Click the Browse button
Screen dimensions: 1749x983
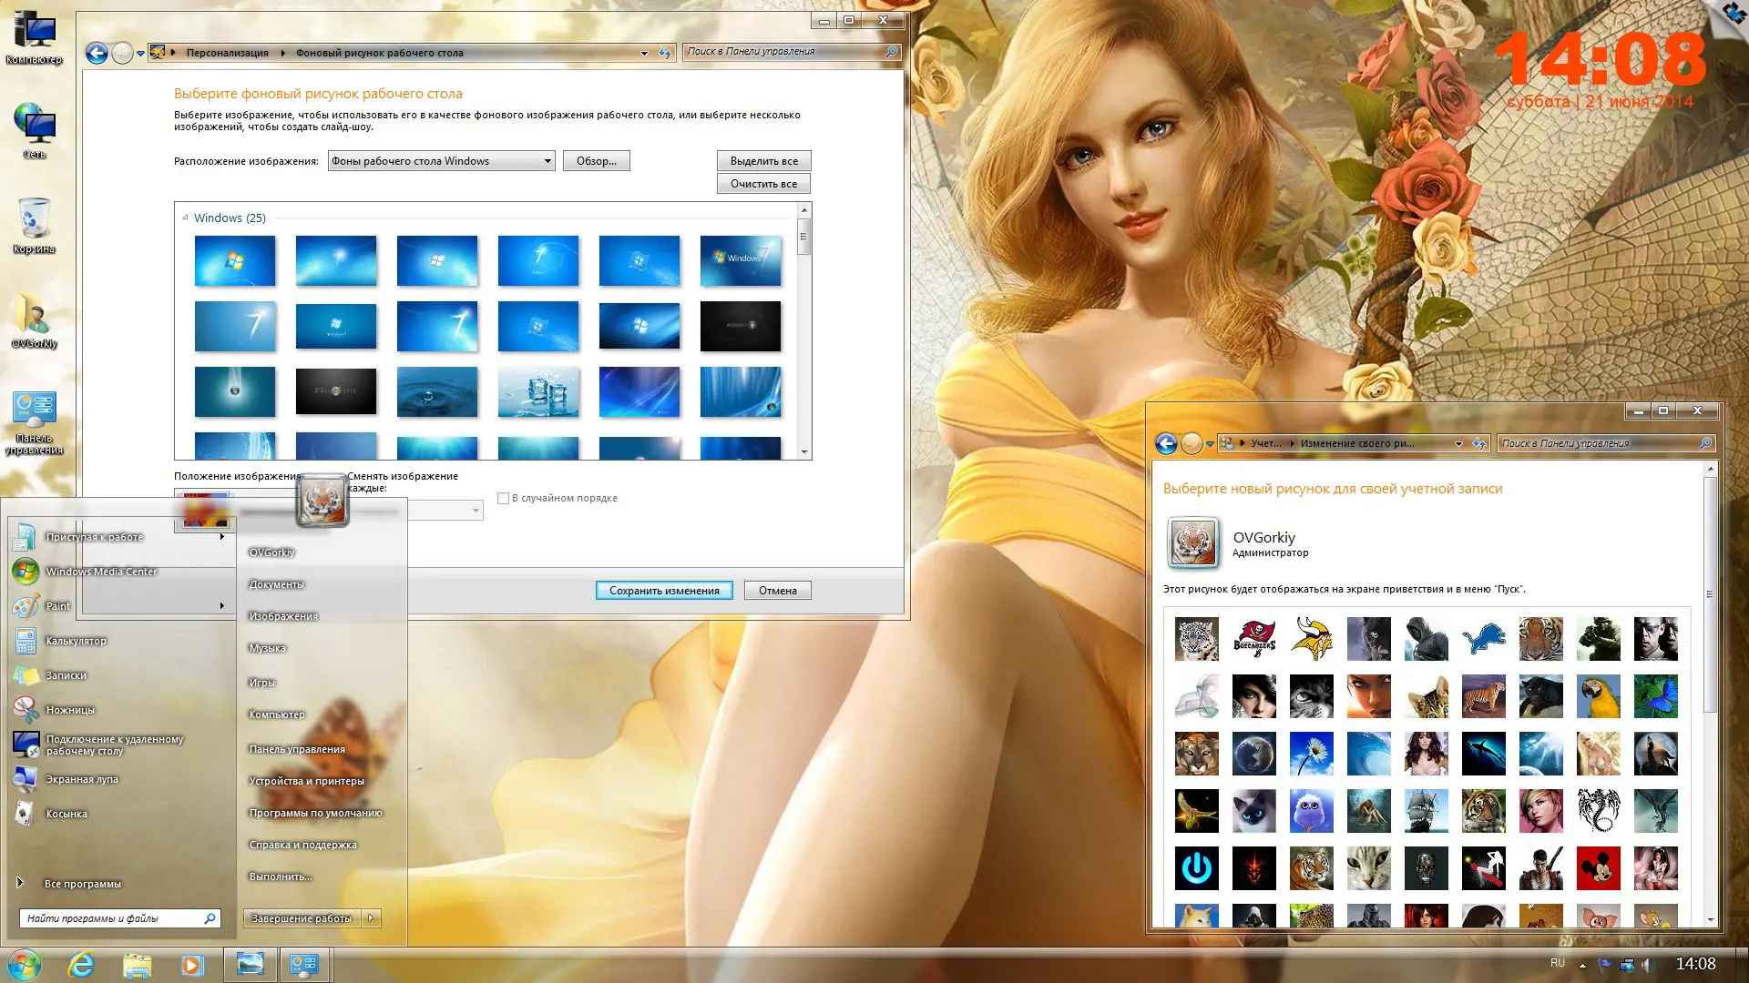[x=596, y=161]
